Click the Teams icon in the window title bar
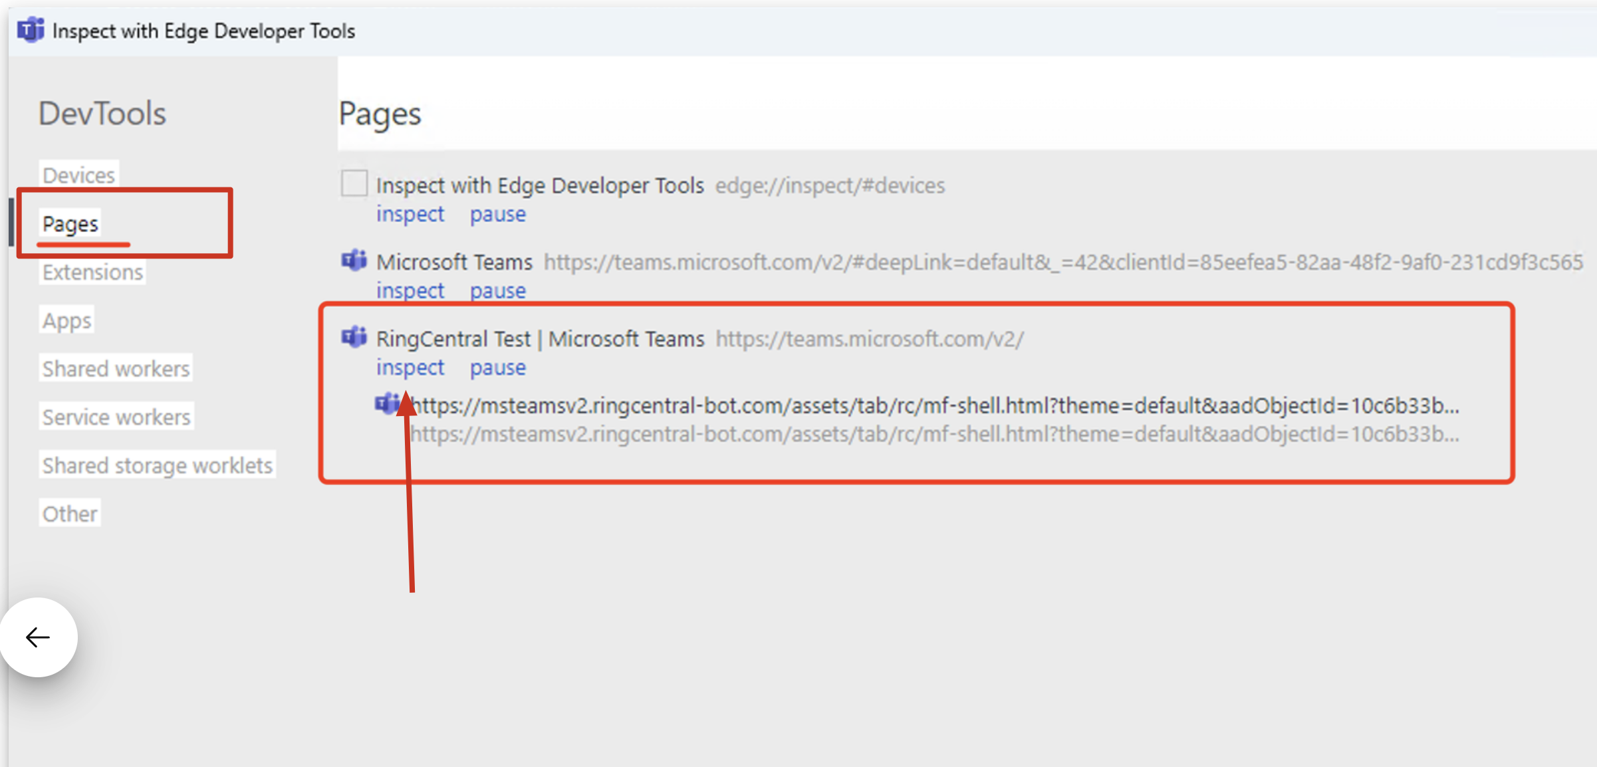The width and height of the screenshot is (1597, 767). click(31, 30)
